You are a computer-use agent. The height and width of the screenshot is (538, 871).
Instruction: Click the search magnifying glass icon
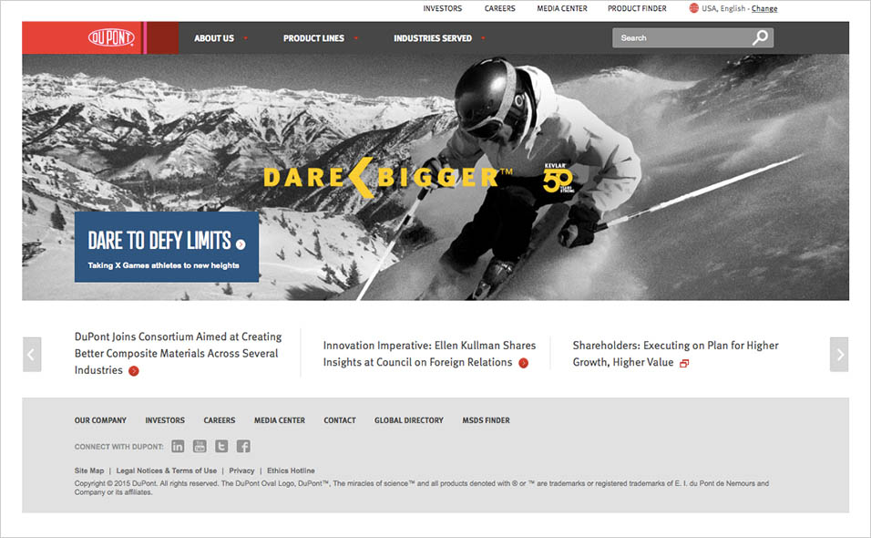[x=760, y=38]
